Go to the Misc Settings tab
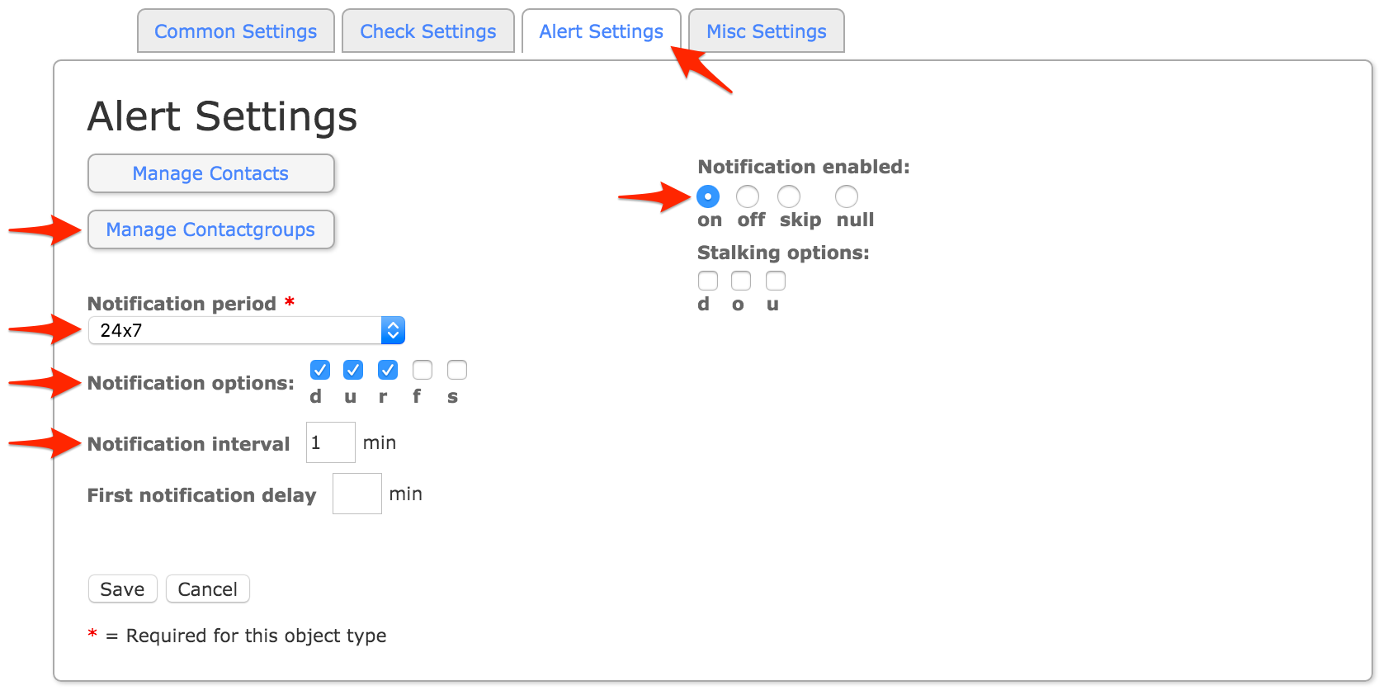Image resolution: width=1388 pixels, height=695 pixels. coord(766,31)
